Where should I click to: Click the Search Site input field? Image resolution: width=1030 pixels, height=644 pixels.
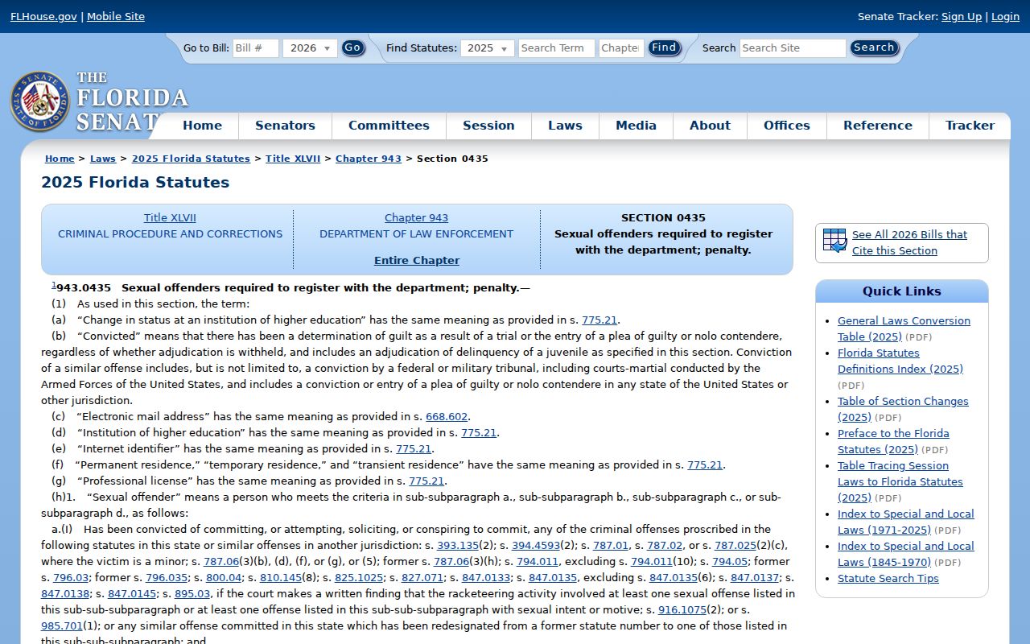[793, 48]
